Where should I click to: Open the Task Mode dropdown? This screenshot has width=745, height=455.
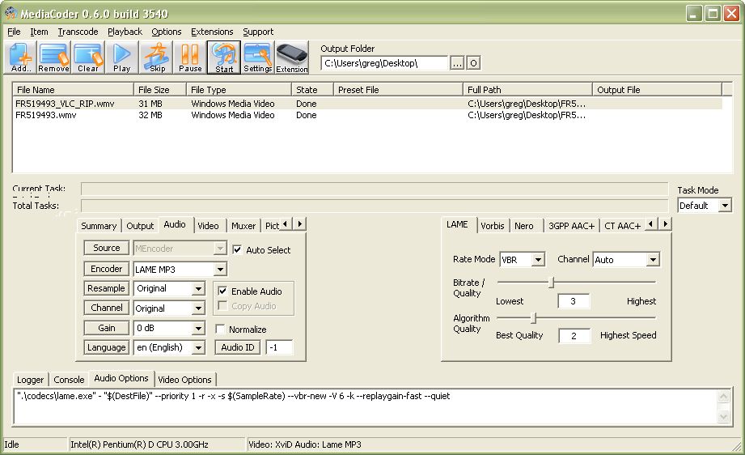(x=724, y=206)
